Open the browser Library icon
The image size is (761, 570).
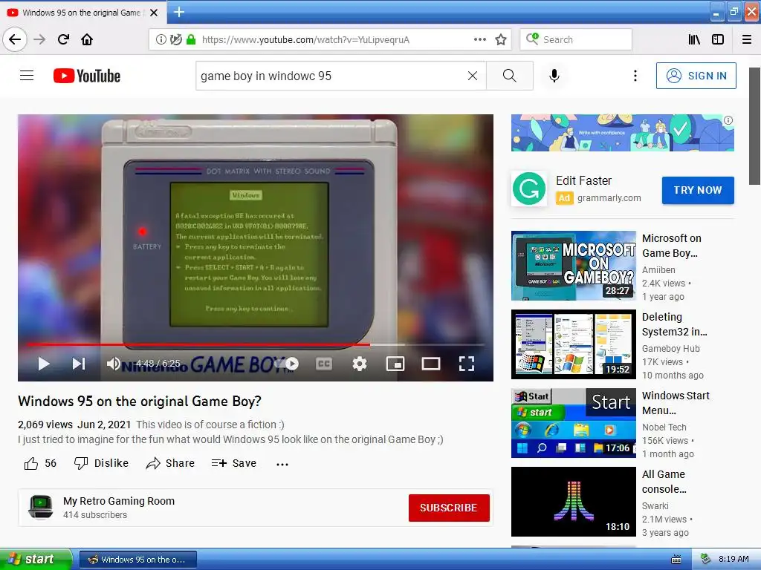[694, 40]
